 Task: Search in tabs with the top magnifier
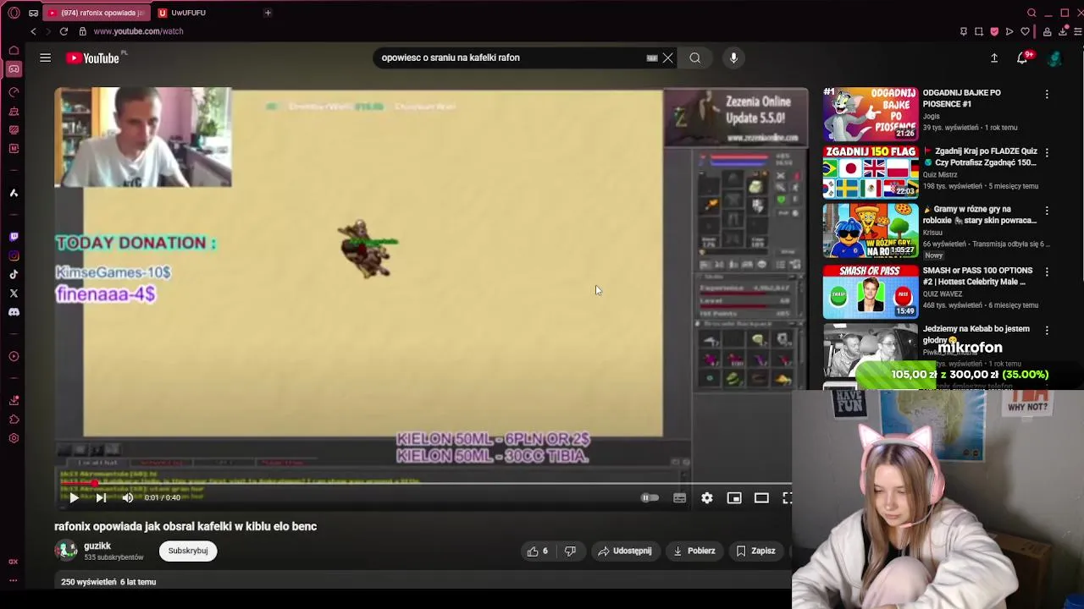pos(1031,13)
